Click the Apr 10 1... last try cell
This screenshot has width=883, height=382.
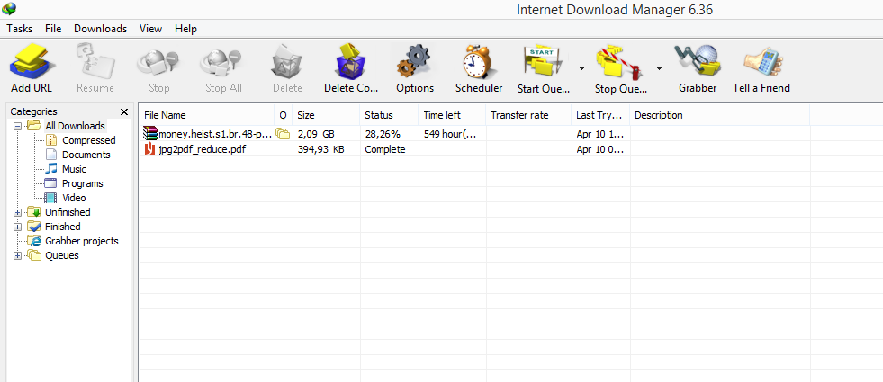(x=599, y=134)
